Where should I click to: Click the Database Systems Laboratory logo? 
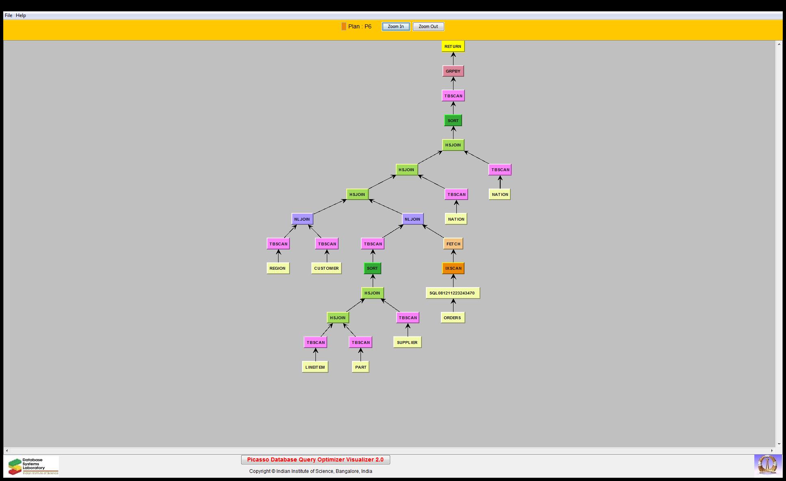pos(33,466)
